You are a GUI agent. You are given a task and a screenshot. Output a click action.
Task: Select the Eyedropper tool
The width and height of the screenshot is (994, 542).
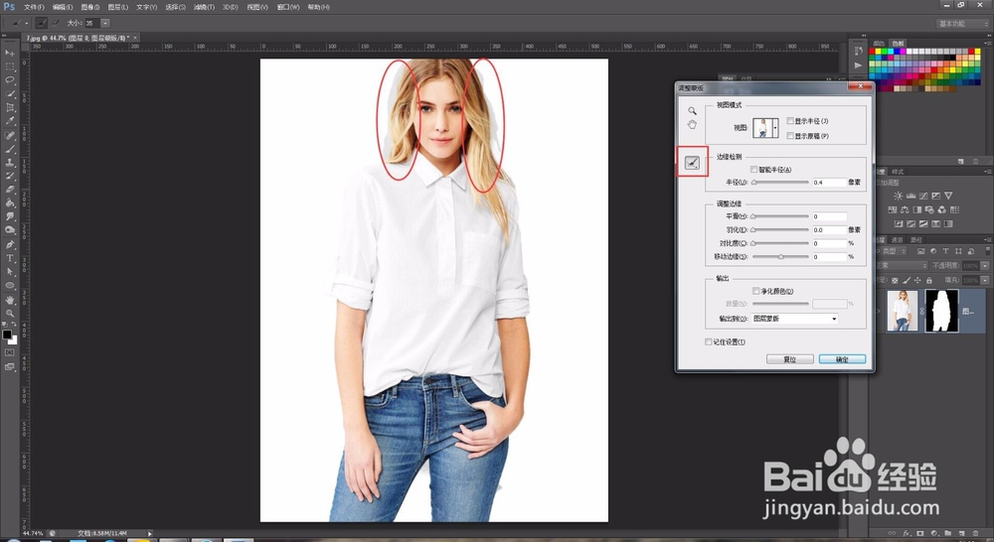(10, 121)
